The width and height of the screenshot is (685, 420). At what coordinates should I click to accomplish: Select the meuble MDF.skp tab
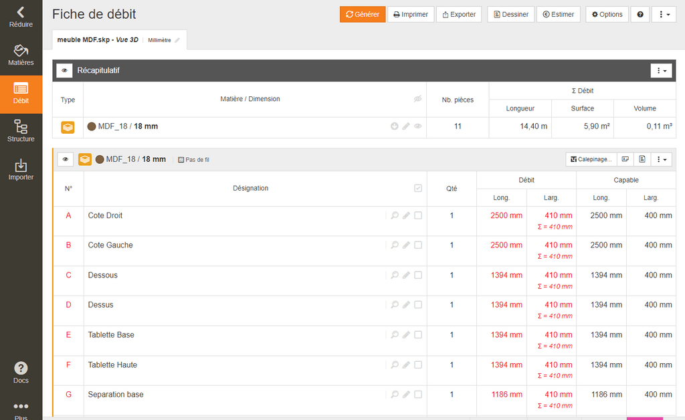[x=98, y=40]
